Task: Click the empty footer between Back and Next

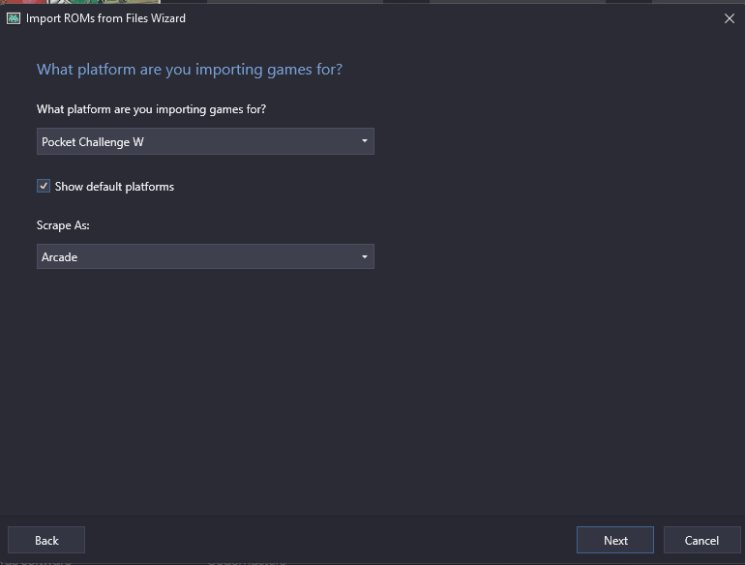Action: [x=329, y=540]
